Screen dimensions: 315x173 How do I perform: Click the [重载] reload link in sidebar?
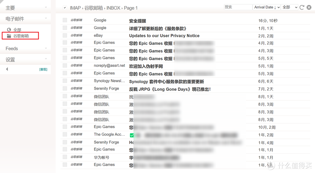[x=43, y=69]
